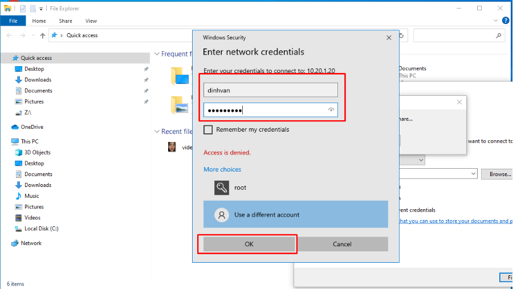
Task: Expand the ribbon with the chevron
Action: click(x=495, y=21)
